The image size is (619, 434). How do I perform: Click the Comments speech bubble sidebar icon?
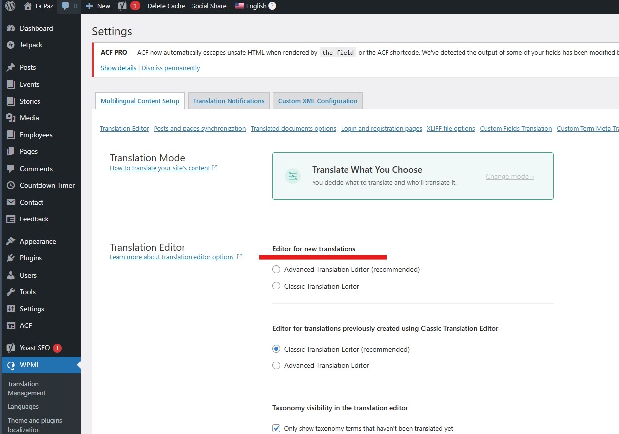click(x=11, y=169)
